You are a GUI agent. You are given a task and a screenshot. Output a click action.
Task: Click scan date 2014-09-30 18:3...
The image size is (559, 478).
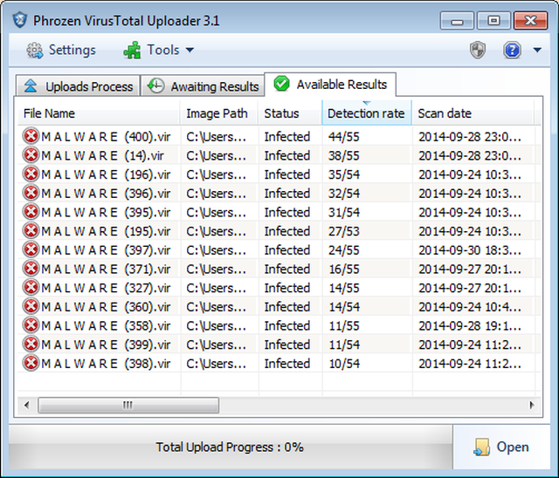[470, 249]
